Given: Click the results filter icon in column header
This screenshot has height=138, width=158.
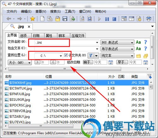Looking at the screenshot, I should pos(149,76).
